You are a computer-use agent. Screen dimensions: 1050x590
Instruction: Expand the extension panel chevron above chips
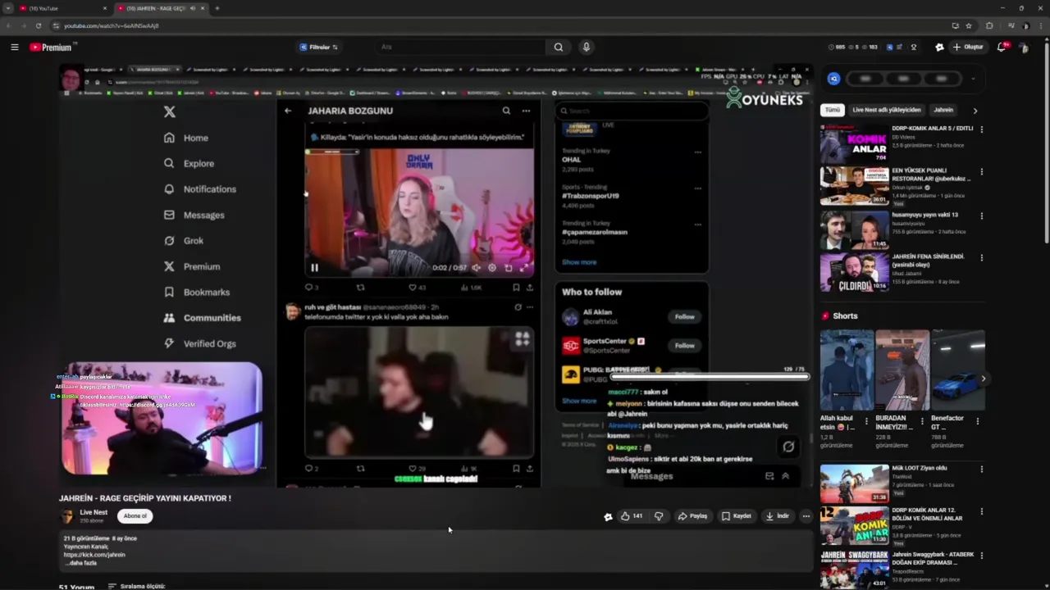pyautogui.click(x=973, y=79)
